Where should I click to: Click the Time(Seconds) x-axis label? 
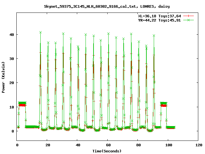point(107,151)
